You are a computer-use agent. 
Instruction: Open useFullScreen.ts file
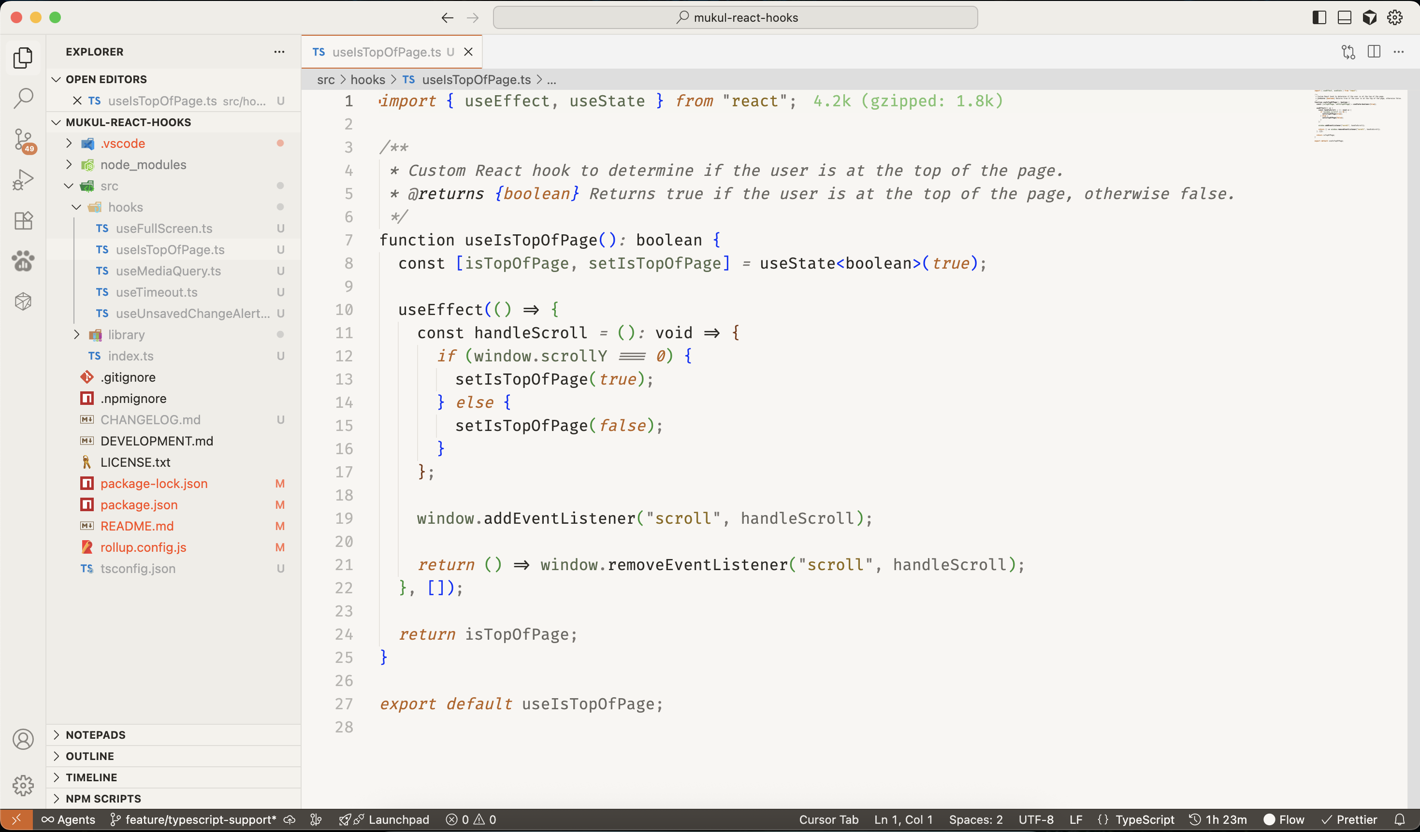173,228
